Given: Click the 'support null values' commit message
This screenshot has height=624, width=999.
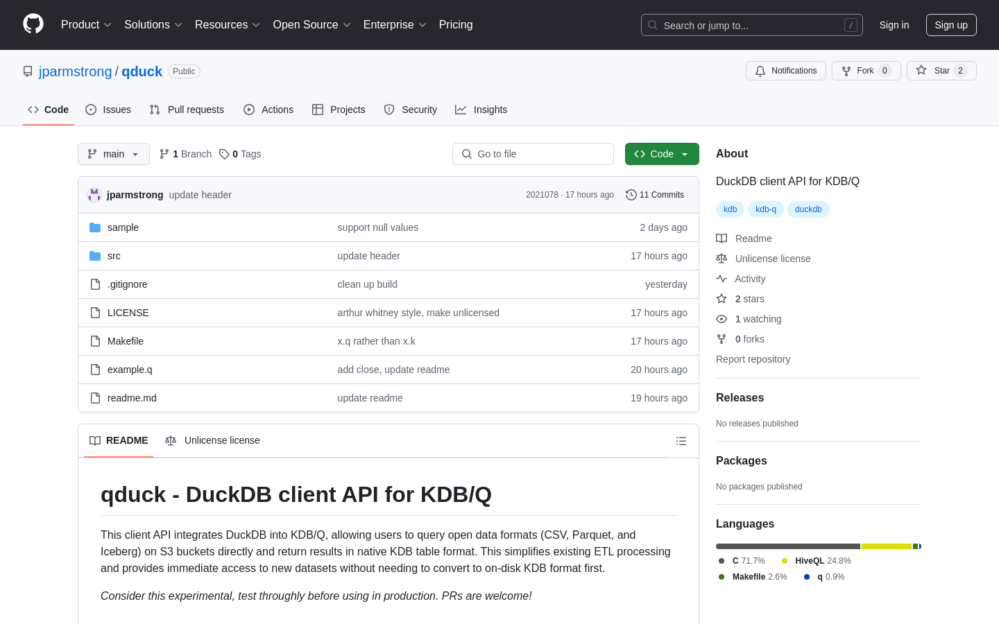Looking at the screenshot, I should click(378, 227).
